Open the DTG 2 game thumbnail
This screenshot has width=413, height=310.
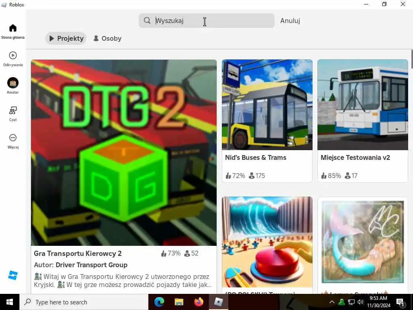pyautogui.click(x=124, y=153)
